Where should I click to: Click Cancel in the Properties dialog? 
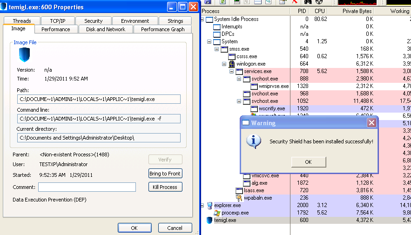pyautogui.click(x=175, y=228)
